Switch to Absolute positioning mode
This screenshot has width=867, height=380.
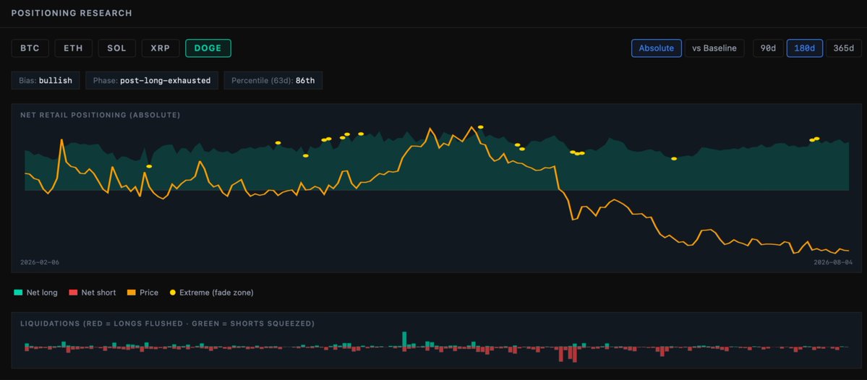pyautogui.click(x=657, y=48)
